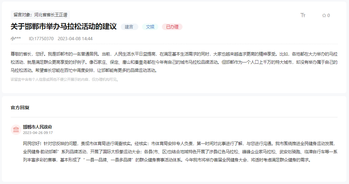The image size is (349, 184).
Task: Click the gray notice about hidden personal information
Action: (64, 79)
